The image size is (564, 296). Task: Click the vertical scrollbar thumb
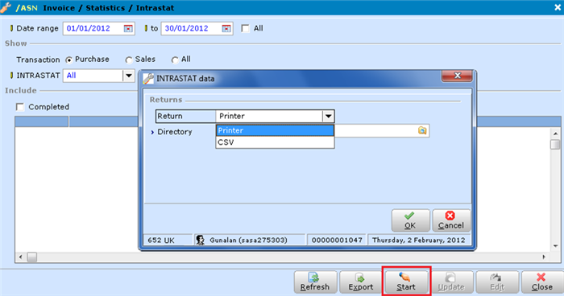(556, 145)
